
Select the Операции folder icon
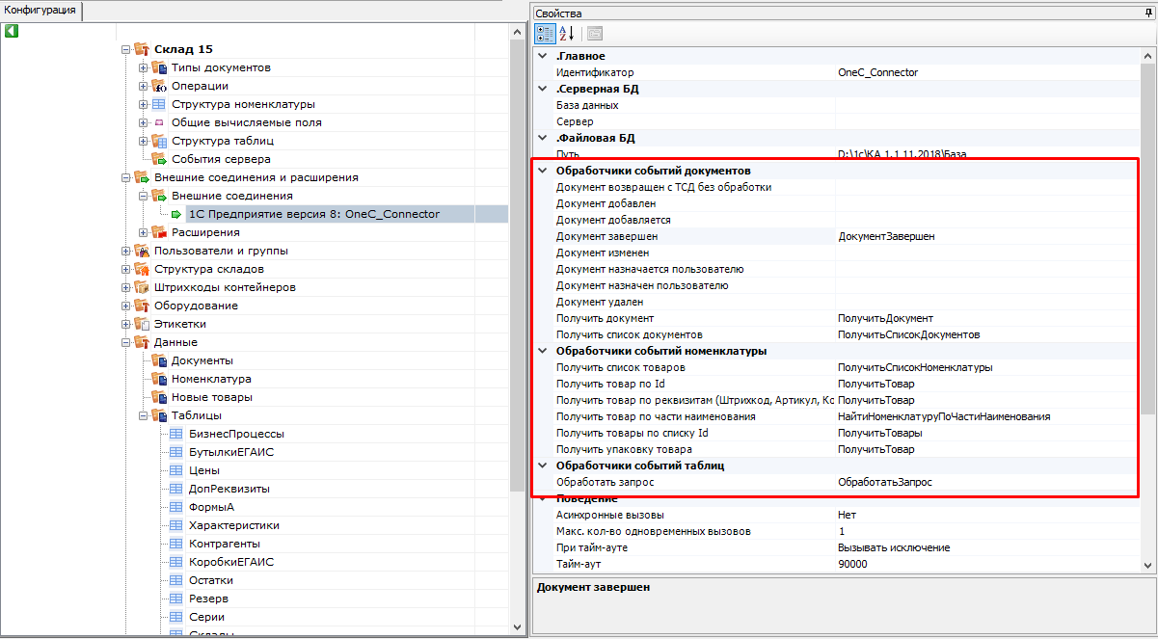pos(160,86)
